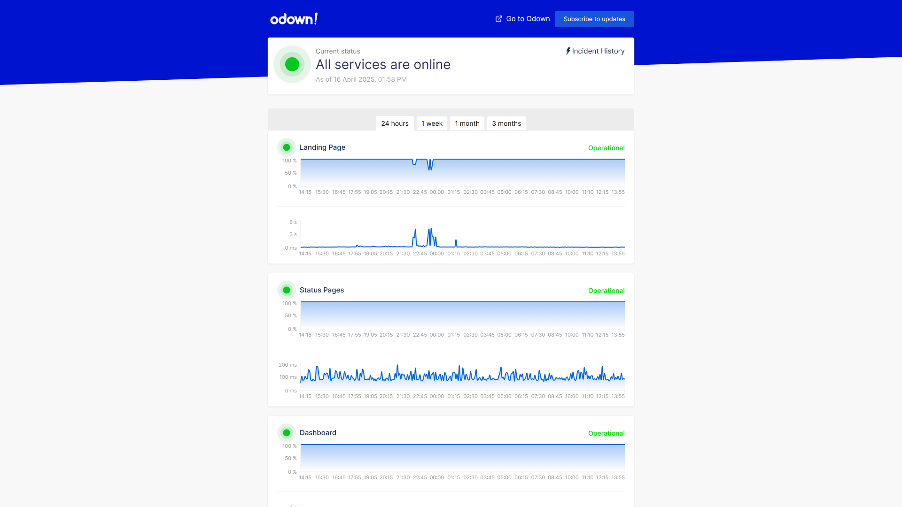Image resolution: width=902 pixels, height=507 pixels.
Task: Click the external link icon beside Go to Odown
Action: tap(498, 19)
